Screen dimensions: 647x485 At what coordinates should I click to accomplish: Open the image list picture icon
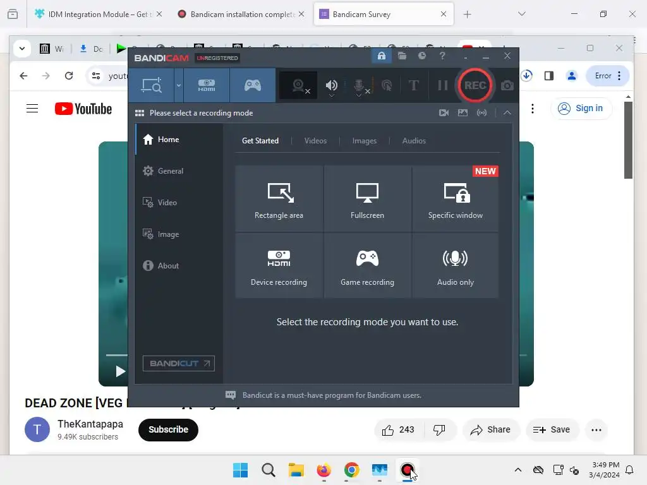(x=463, y=112)
